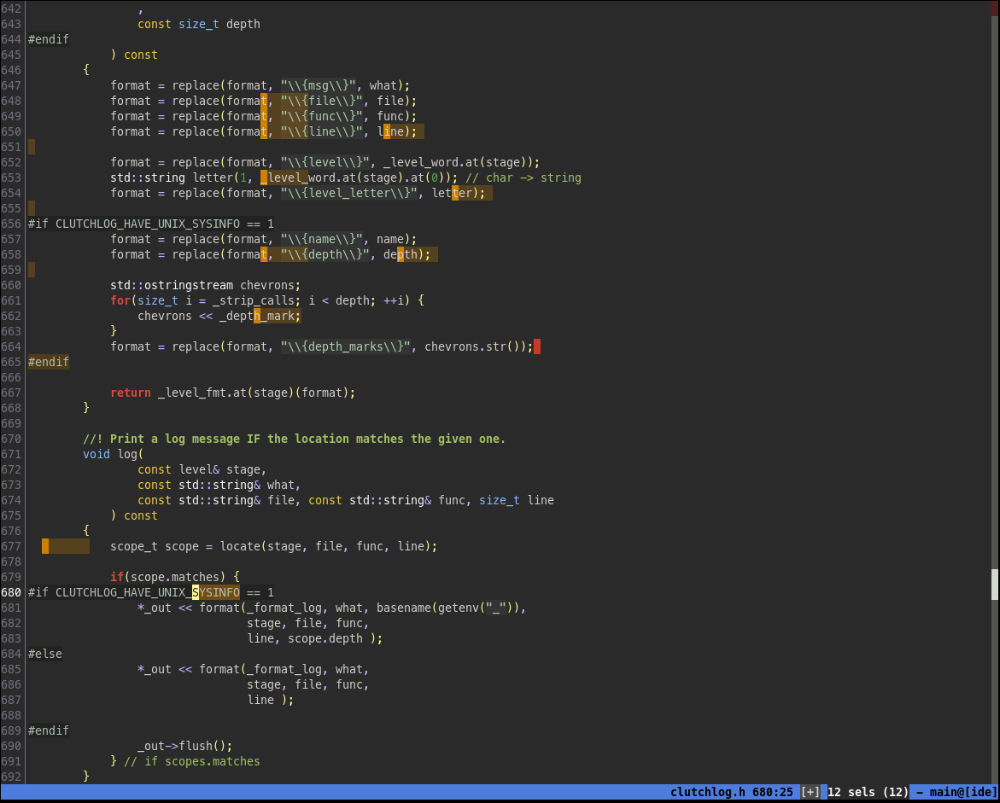Viewport: 1000px width, 803px height.
Task: Click the #else preprocessor directive
Action: [x=45, y=654]
